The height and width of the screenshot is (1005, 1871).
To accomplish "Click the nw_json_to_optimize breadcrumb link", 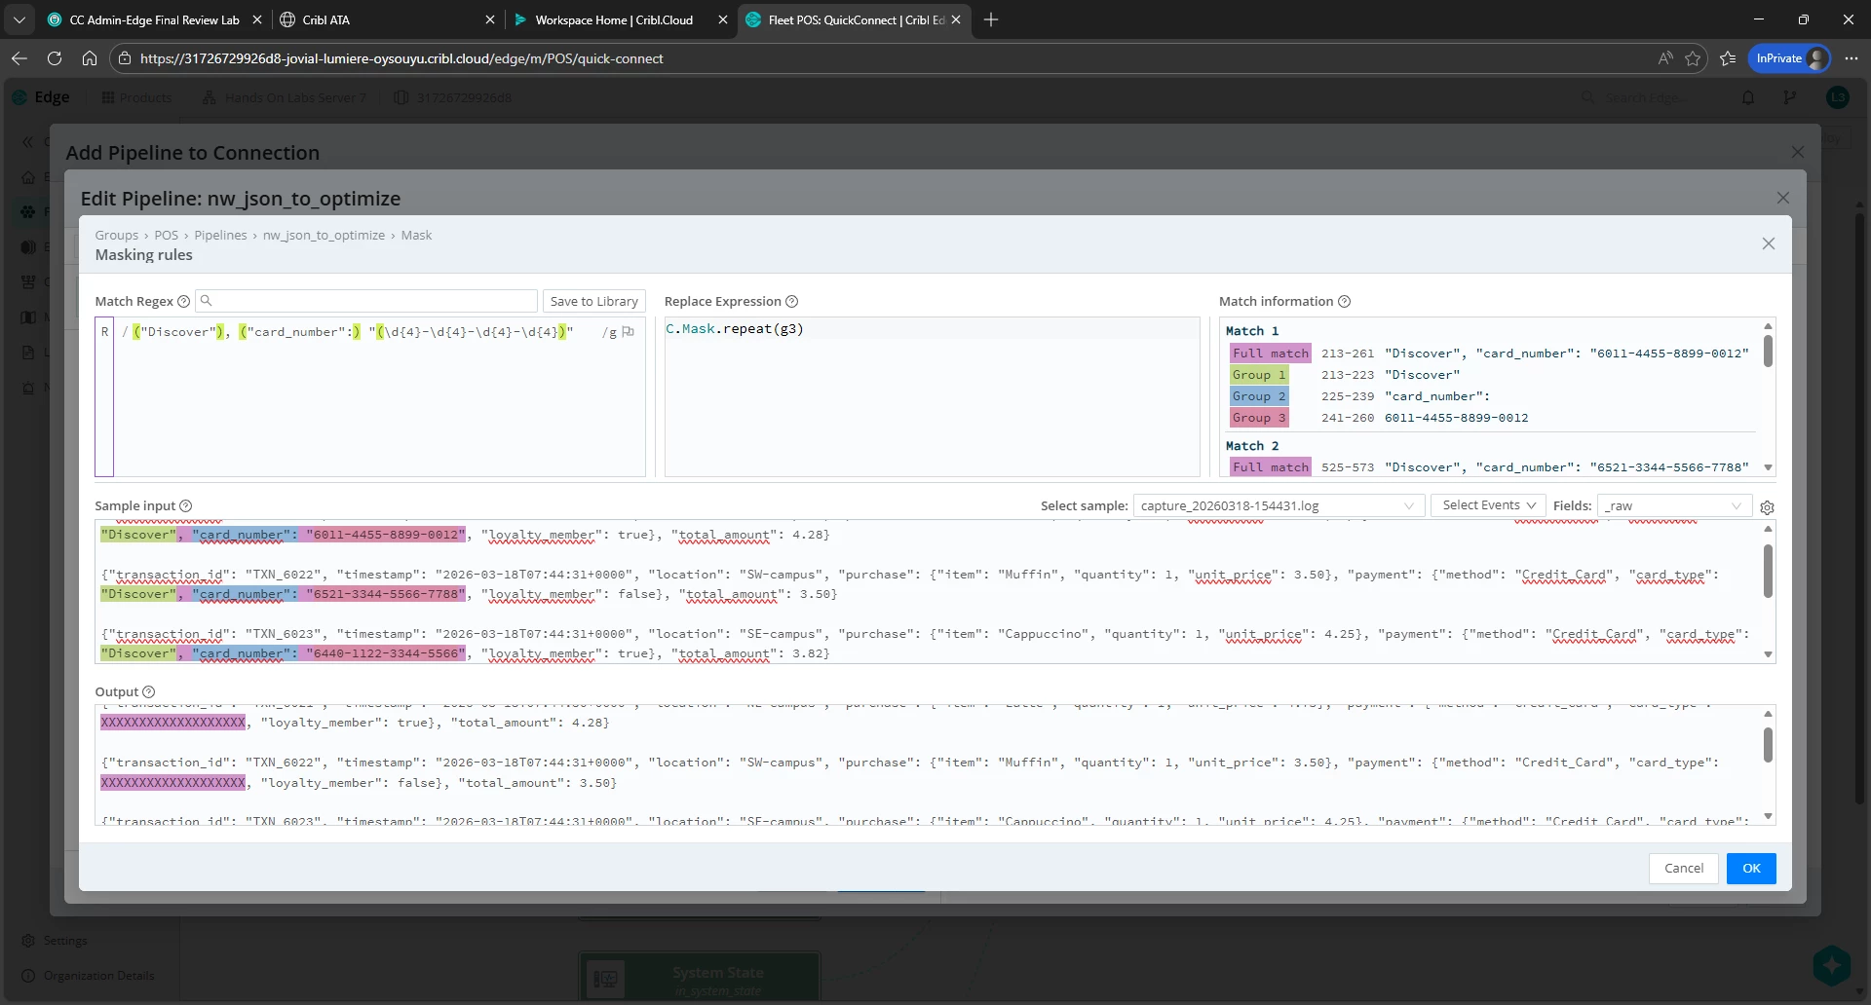I will pyautogui.click(x=324, y=236).
